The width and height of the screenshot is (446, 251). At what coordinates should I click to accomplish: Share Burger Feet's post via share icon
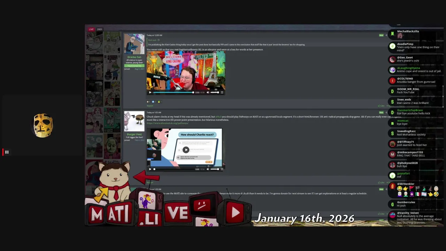[x=386, y=112]
